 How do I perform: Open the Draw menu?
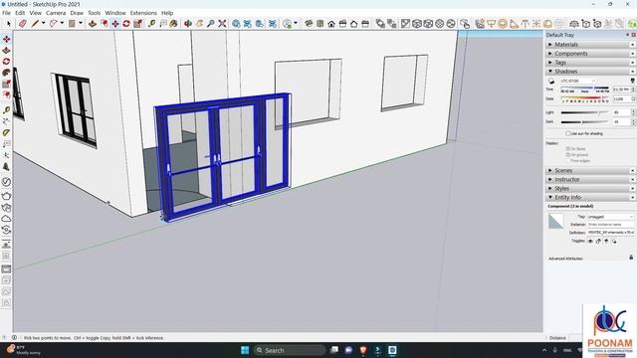pos(77,13)
